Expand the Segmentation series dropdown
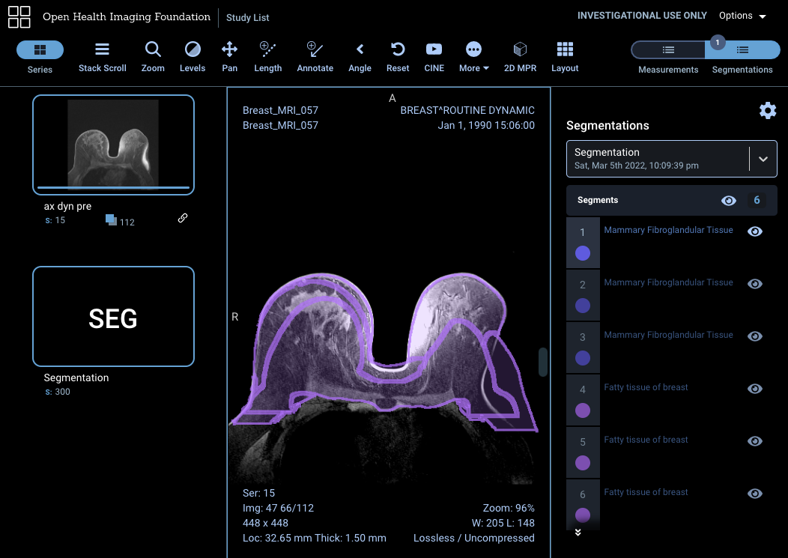 [763, 158]
